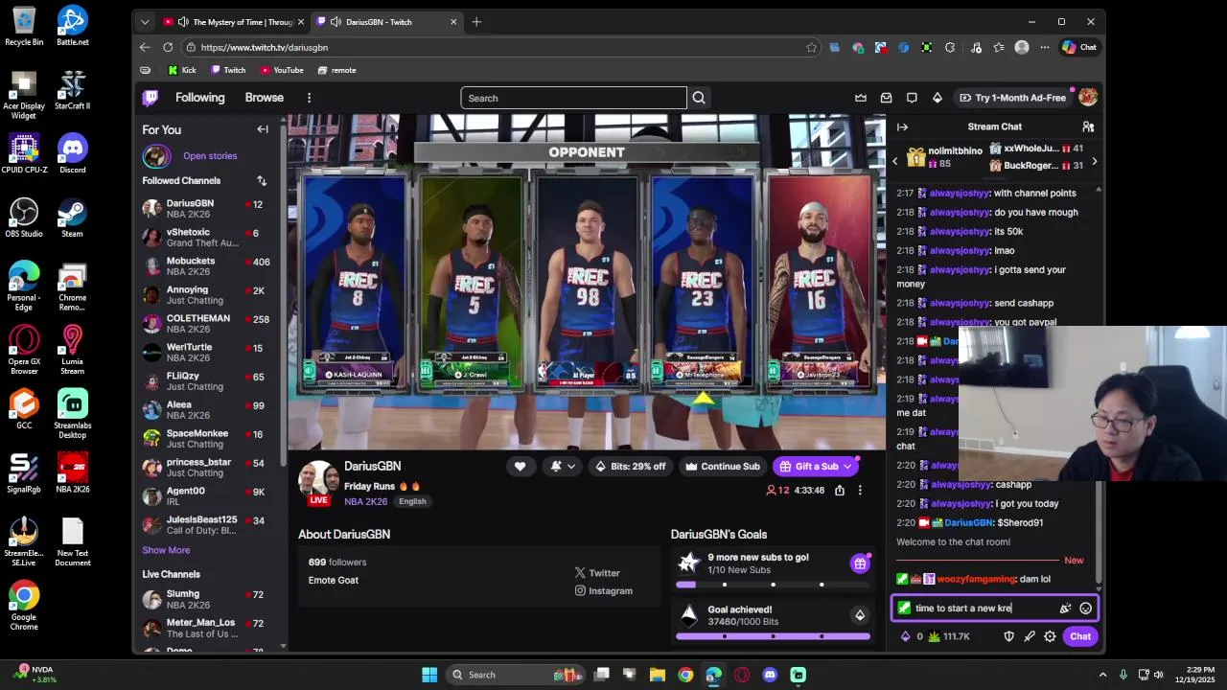Open Copilot Chat button in browser
This screenshot has height=690, width=1227.
click(x=1079, y=47)
